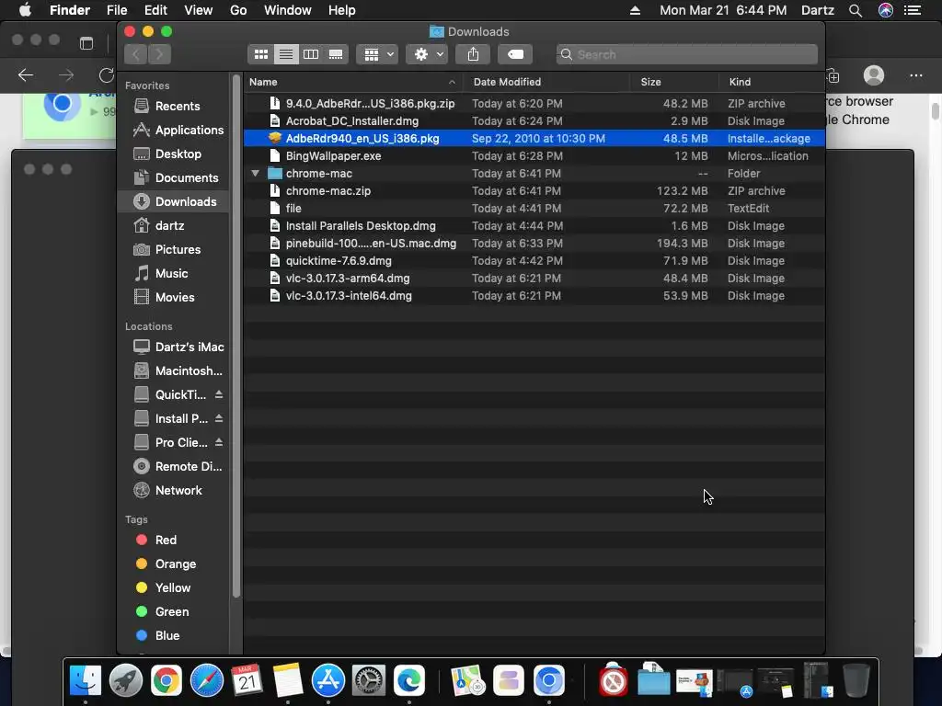Open the File menu
The image size is (942, 706).
117,10
